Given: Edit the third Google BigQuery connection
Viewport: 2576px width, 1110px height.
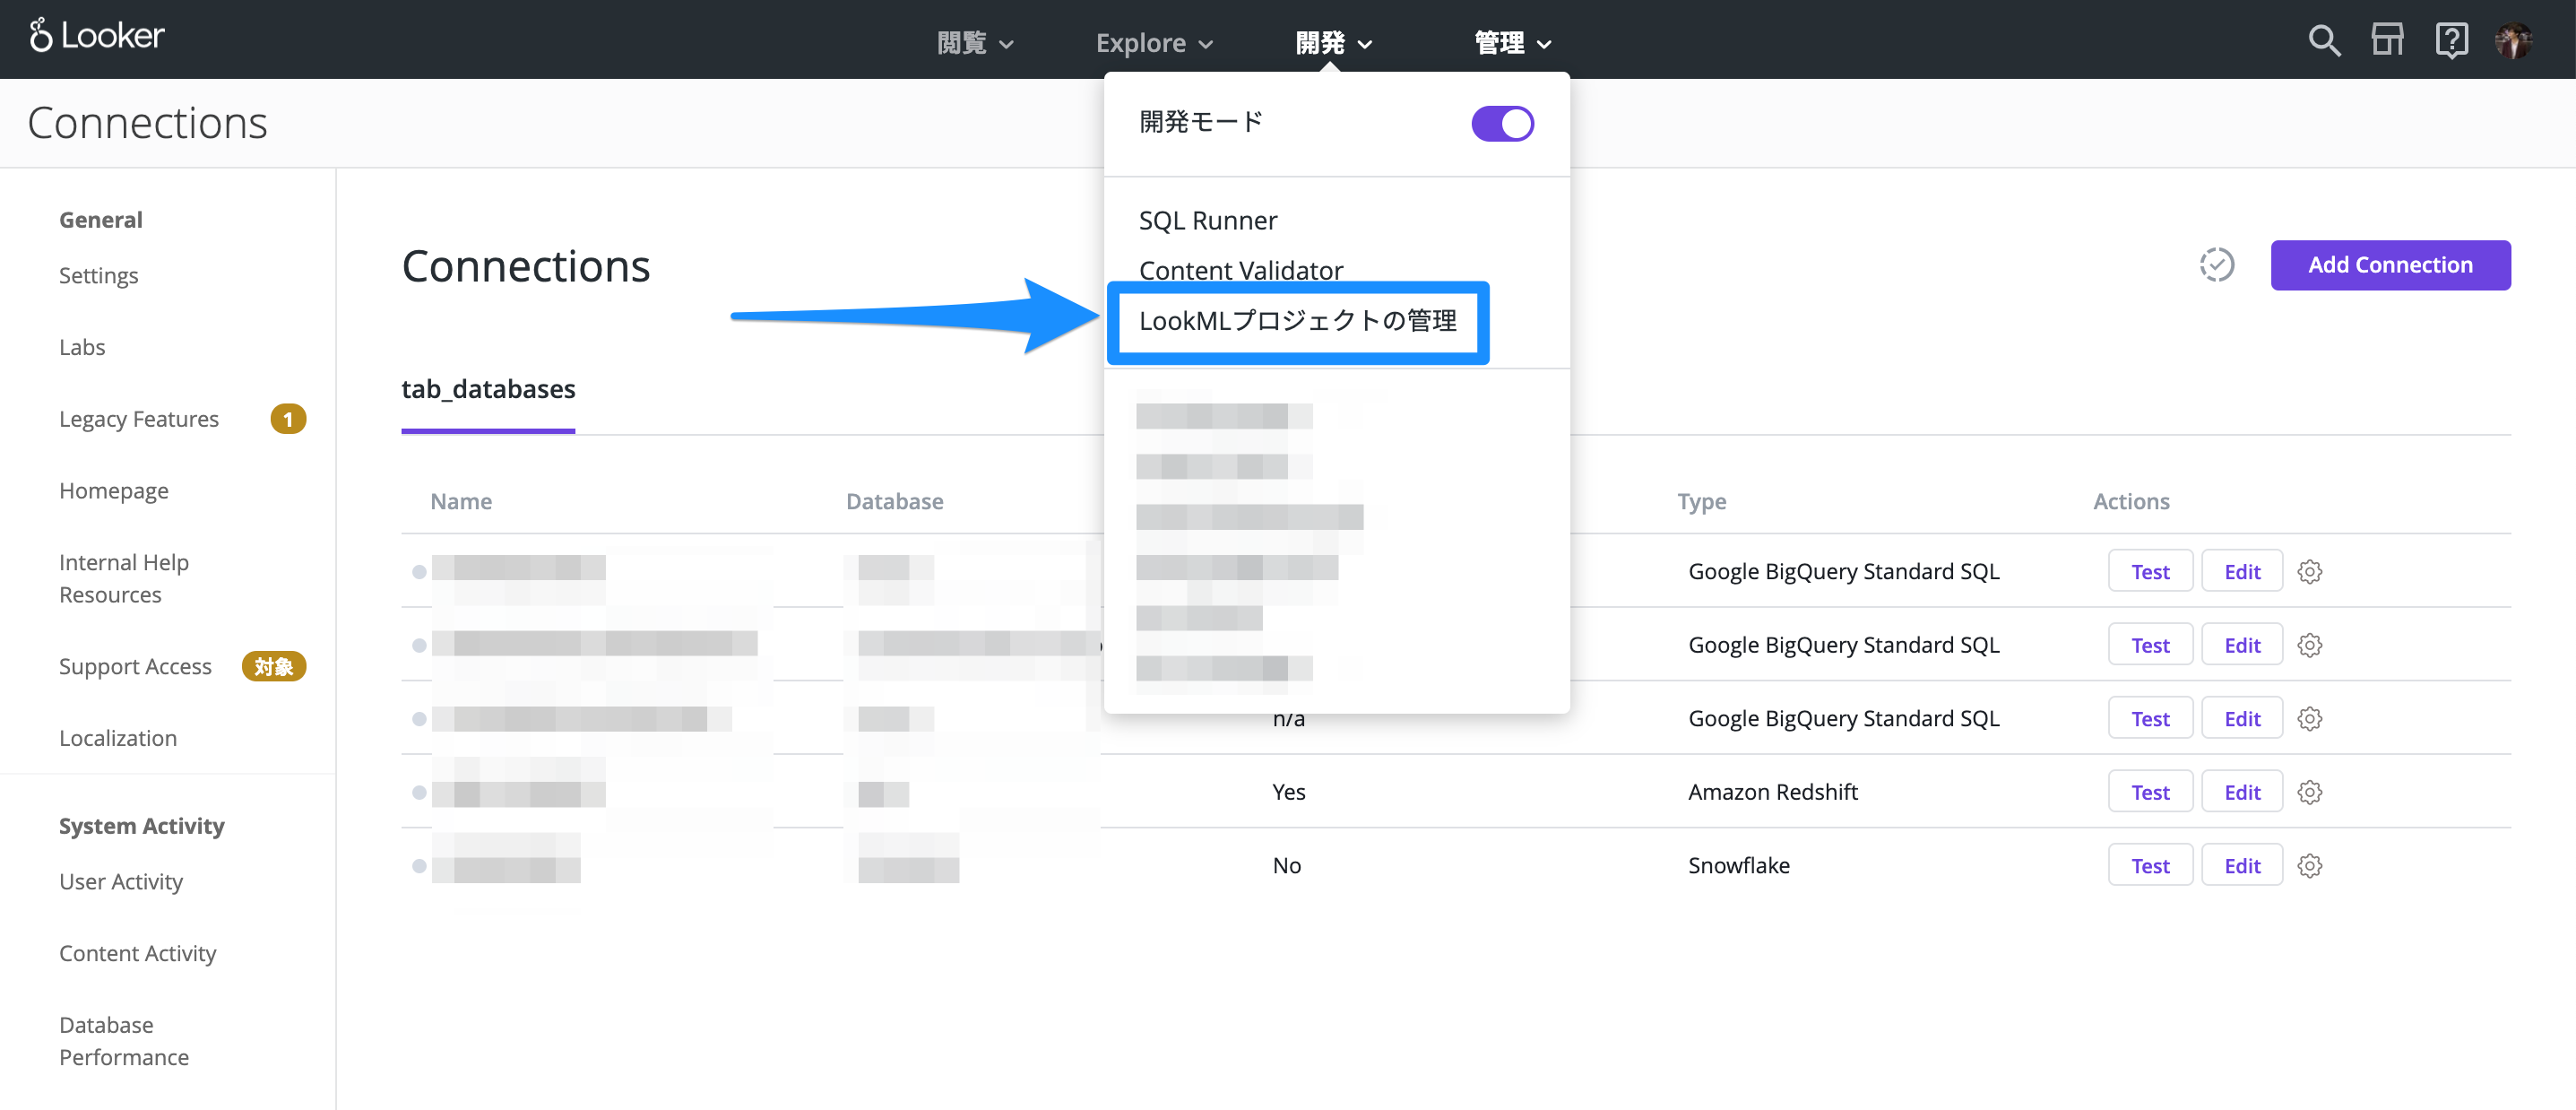Looking at the screenshot, I should (2241, 719).
